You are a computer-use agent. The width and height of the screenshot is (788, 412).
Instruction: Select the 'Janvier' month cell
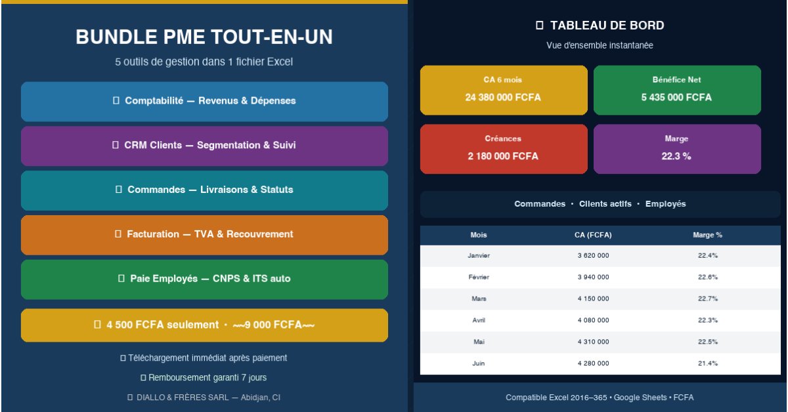[479, 256]
